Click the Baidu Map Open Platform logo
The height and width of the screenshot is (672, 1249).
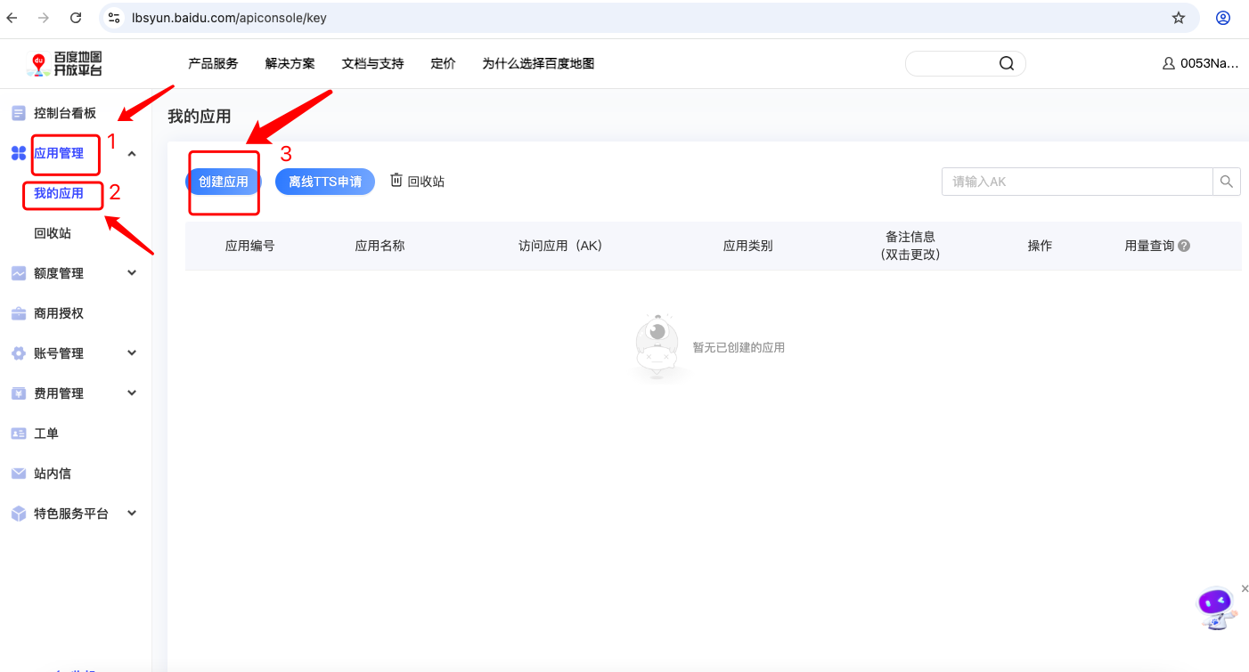click(65, 63)
